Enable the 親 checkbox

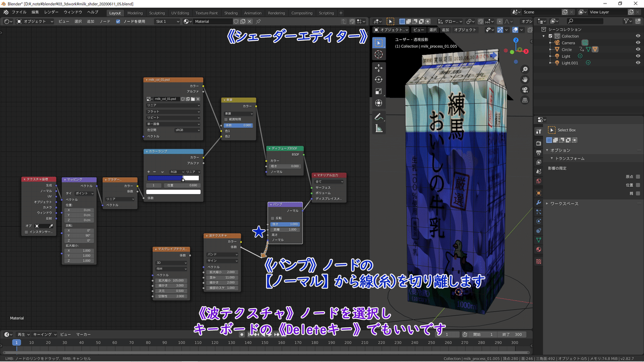coord(638,193)
